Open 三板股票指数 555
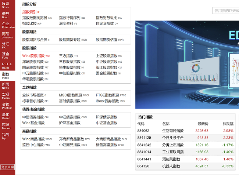239x175 pixels. [x=72, y=62]
